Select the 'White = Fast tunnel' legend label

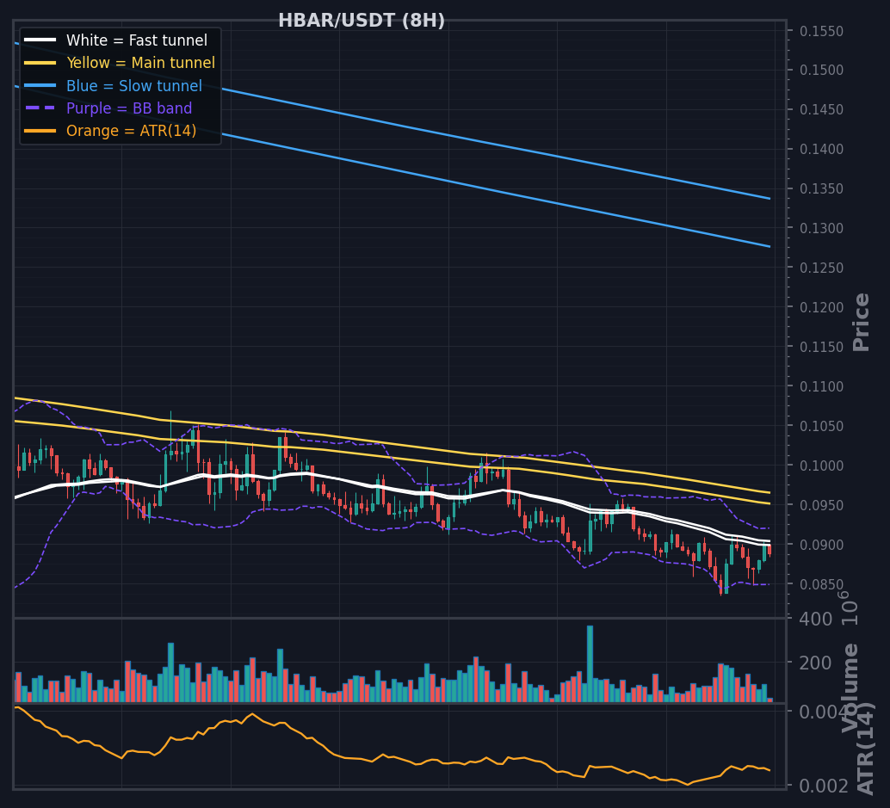137,40
